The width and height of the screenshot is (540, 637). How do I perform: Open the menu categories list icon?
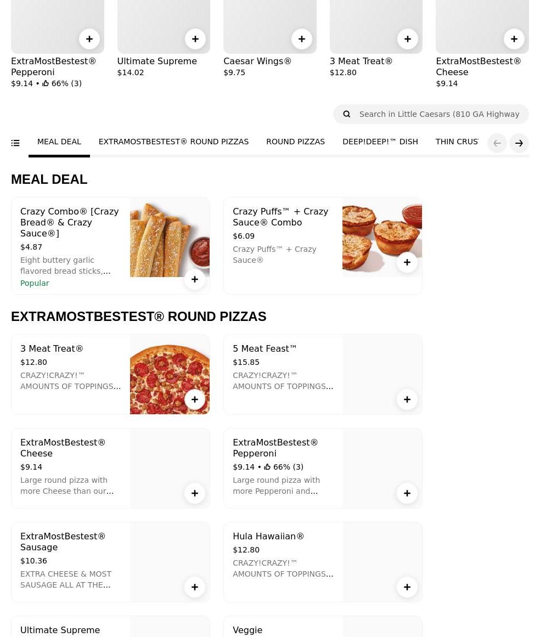(x=15, y=143)
